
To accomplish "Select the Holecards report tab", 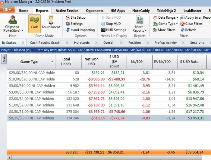I will pyautogui.click(x=82, y=43).
